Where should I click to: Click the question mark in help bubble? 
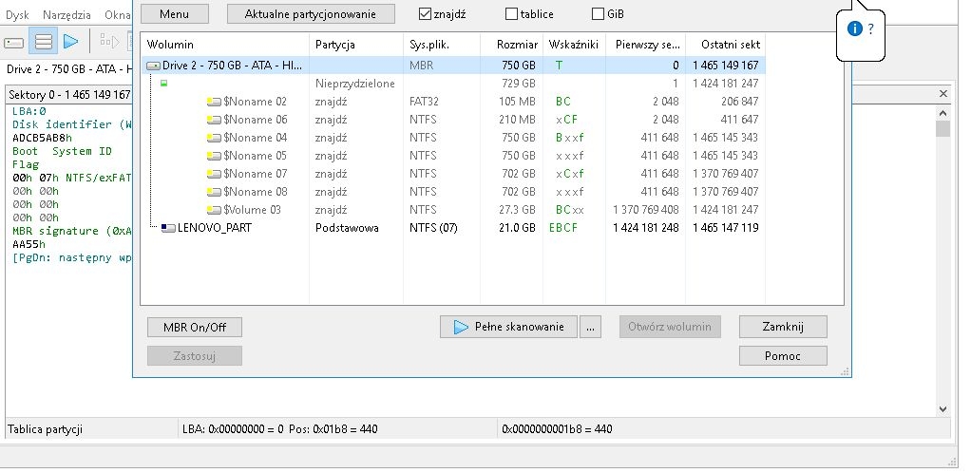(x=870, y=28)
